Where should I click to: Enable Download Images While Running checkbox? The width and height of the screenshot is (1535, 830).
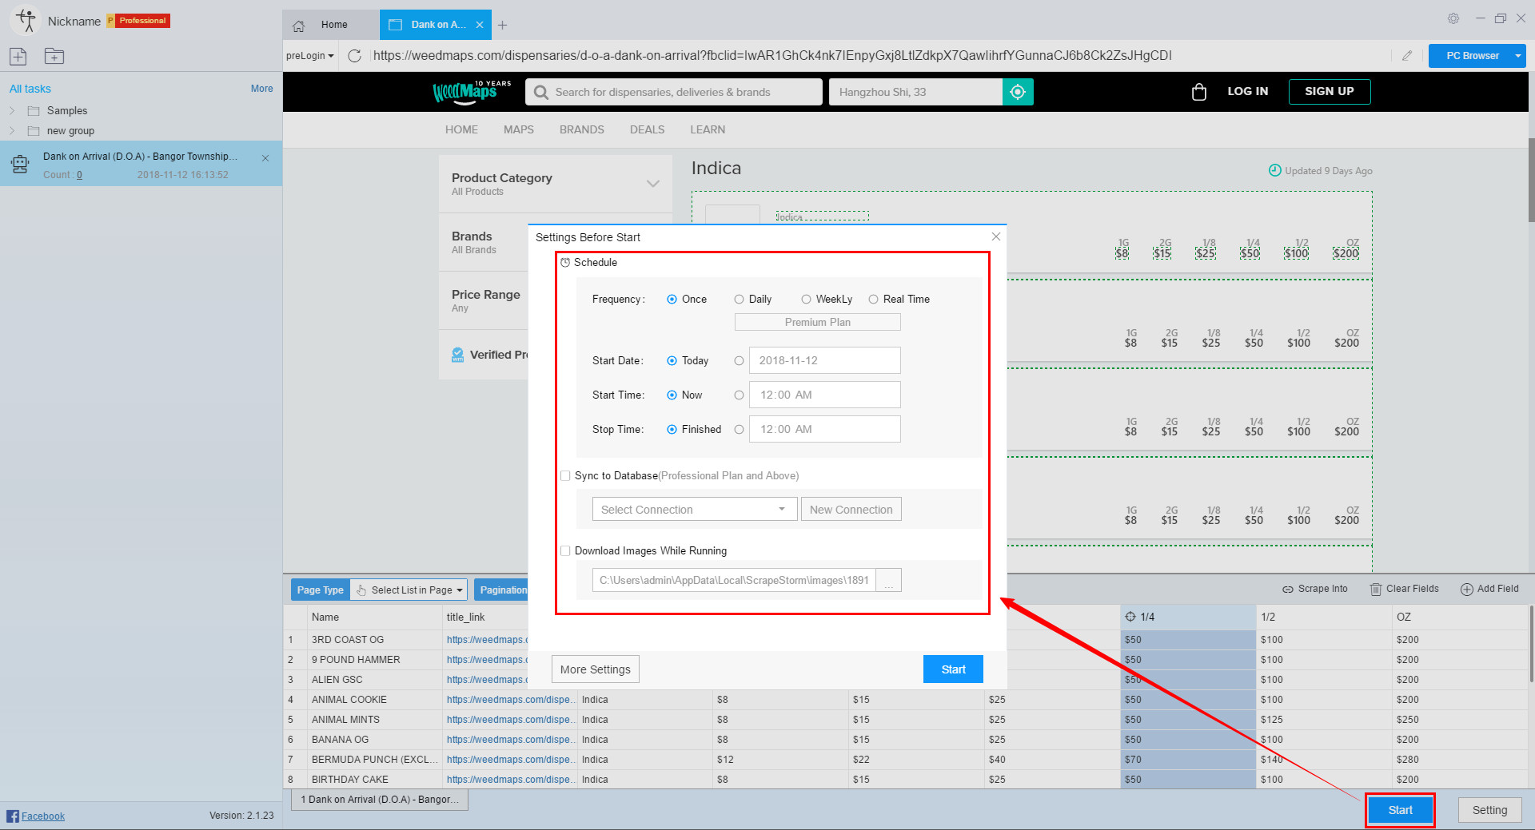(565, 551)
